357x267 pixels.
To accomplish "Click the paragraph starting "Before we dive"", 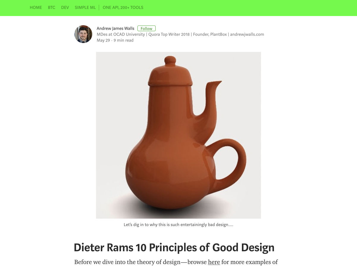I will 176,262.
